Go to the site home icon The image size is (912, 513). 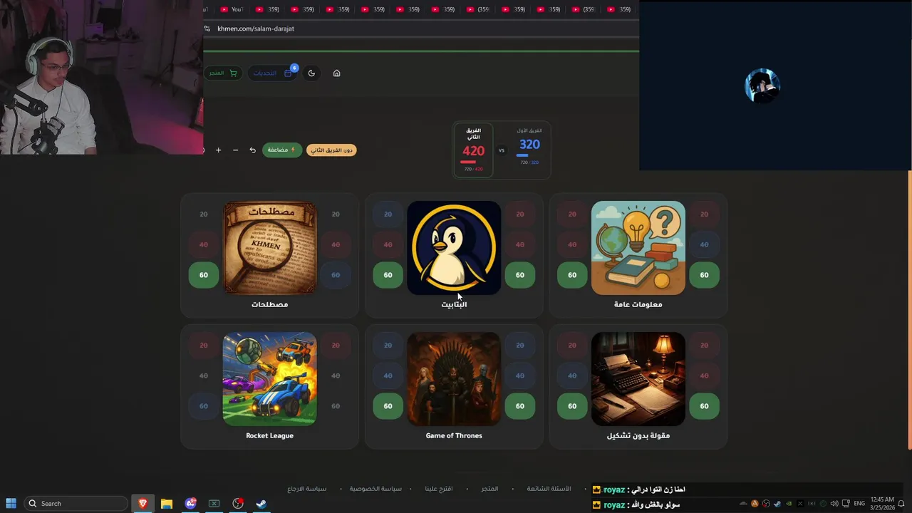coord(336,73)
